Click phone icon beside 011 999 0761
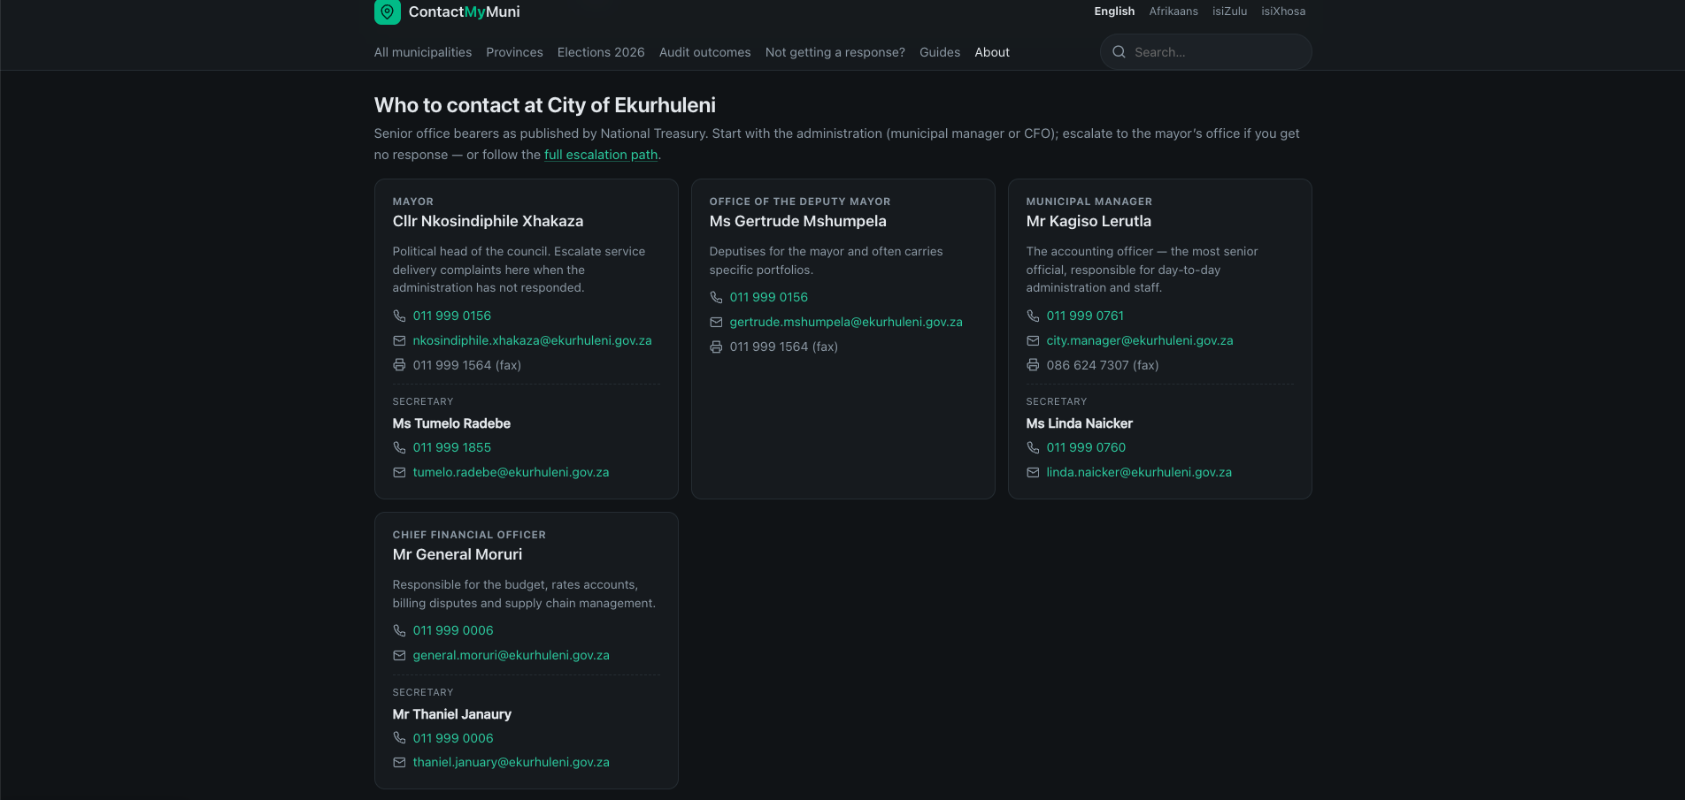Viewport: 1685px width, 800px height. tap(1033, 316)
